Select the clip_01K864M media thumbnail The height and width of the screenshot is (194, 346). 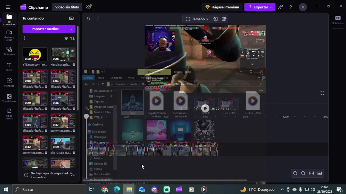click(63, 143)
